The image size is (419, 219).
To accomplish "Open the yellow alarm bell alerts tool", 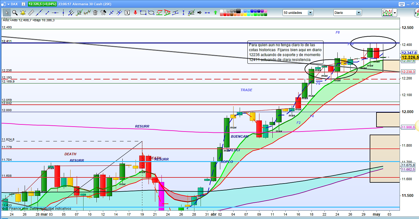I will 23,13.
